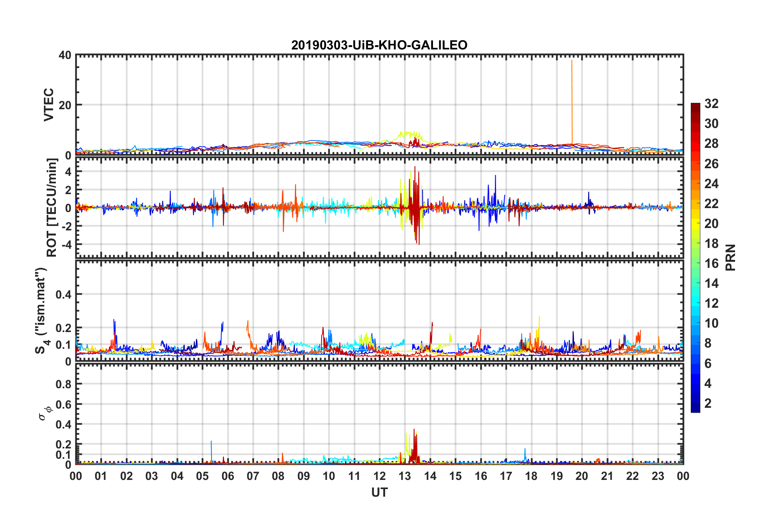Select the colorbar tick label 18
The image size is (759, 515).
click(712, 243)
